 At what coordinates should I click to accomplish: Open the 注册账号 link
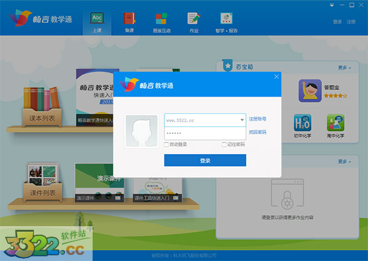point(258,119)
